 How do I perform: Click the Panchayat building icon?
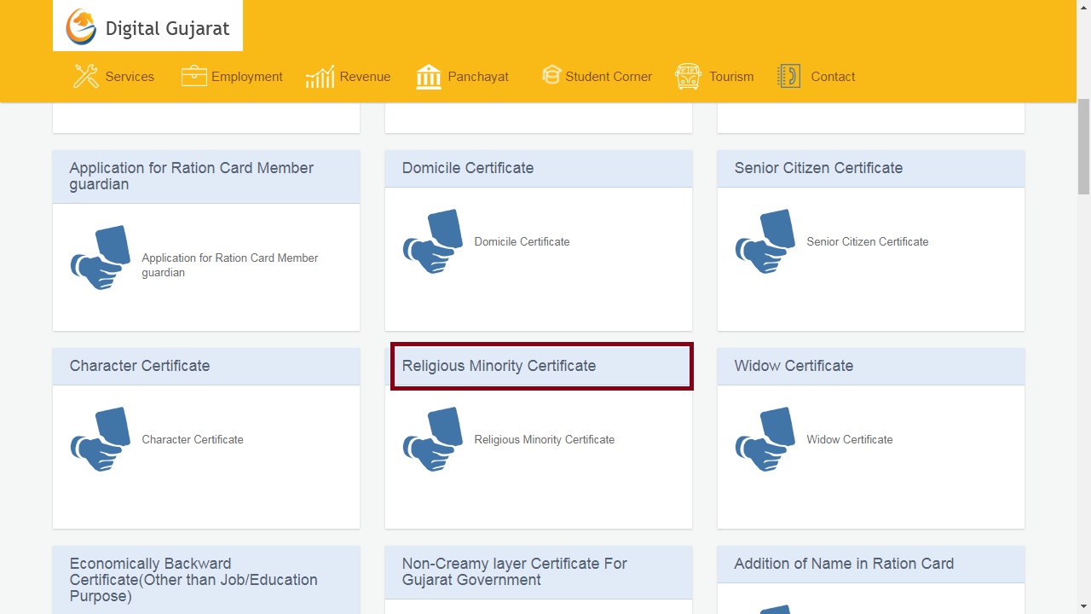[429, 76]
